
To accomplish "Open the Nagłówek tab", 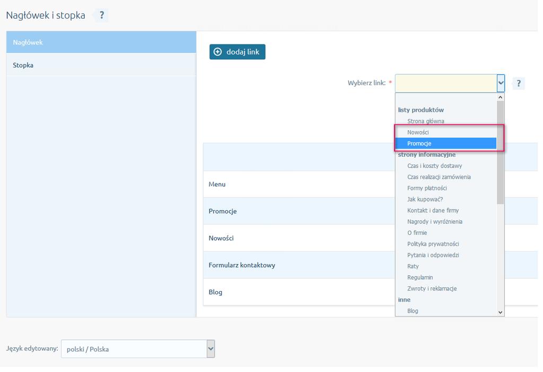I will pos(101,42).
